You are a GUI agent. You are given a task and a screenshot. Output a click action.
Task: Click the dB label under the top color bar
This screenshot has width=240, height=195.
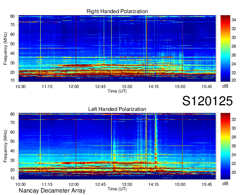[x=225, y=86]
